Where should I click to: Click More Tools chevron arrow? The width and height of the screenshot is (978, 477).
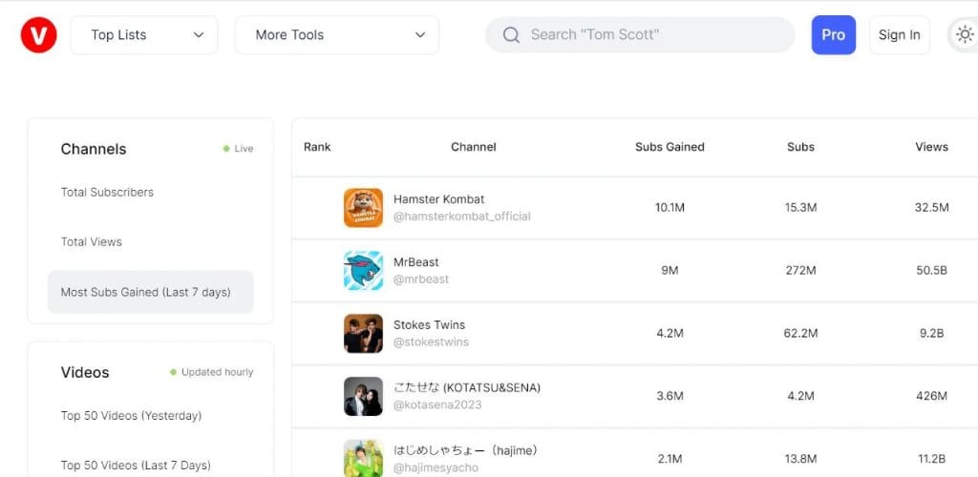[x=420, y=35]
